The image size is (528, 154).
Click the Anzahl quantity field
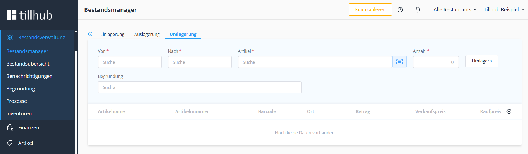click(x=436, y=62)
